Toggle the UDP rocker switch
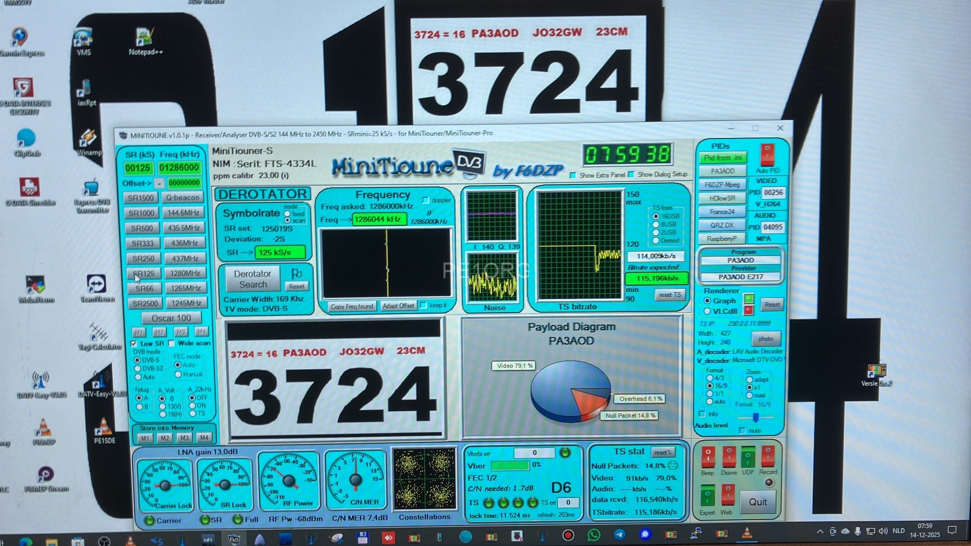 [747, 457]
